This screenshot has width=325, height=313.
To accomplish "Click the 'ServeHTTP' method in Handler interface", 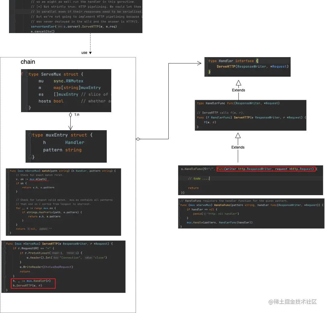I will (x=226, y=66).
